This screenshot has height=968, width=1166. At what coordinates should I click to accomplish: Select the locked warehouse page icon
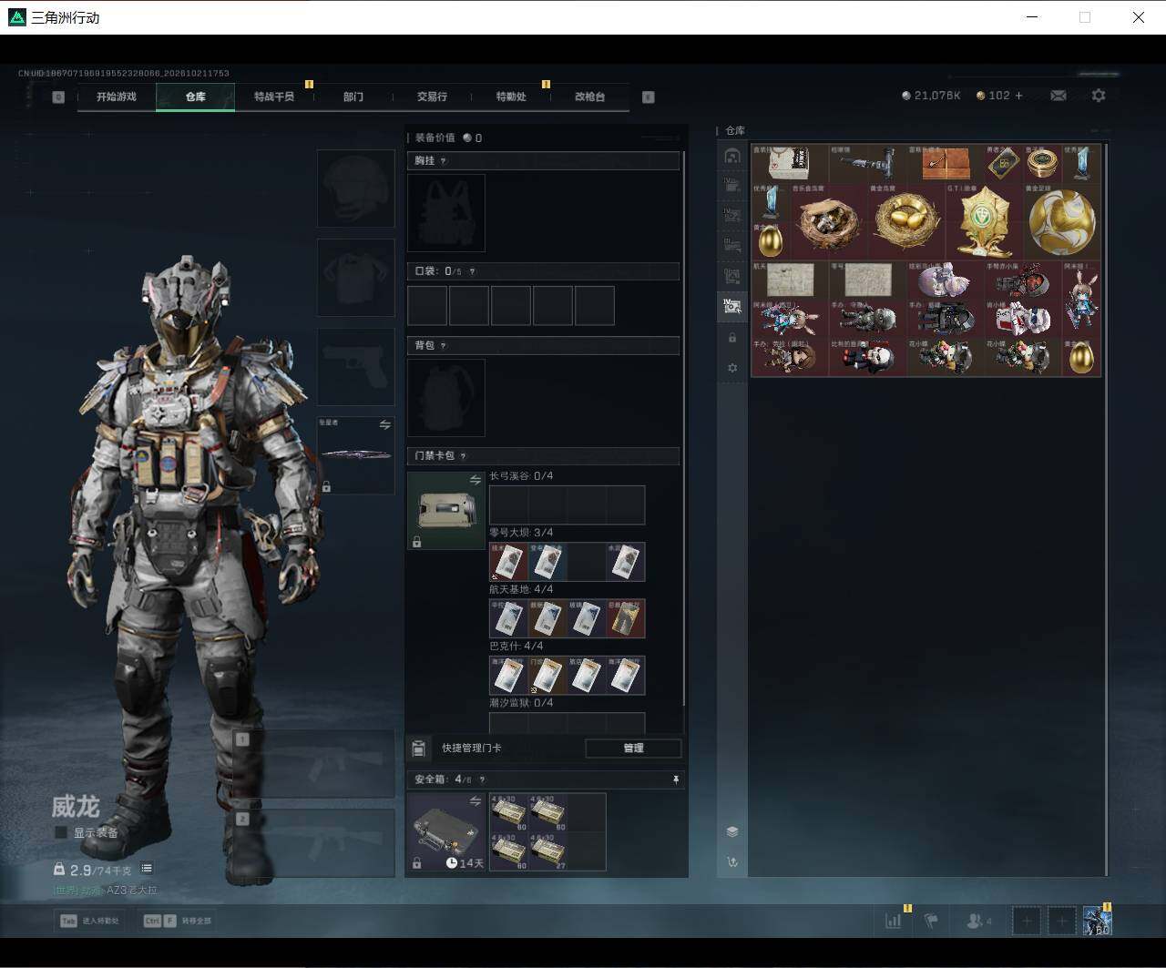731,338
